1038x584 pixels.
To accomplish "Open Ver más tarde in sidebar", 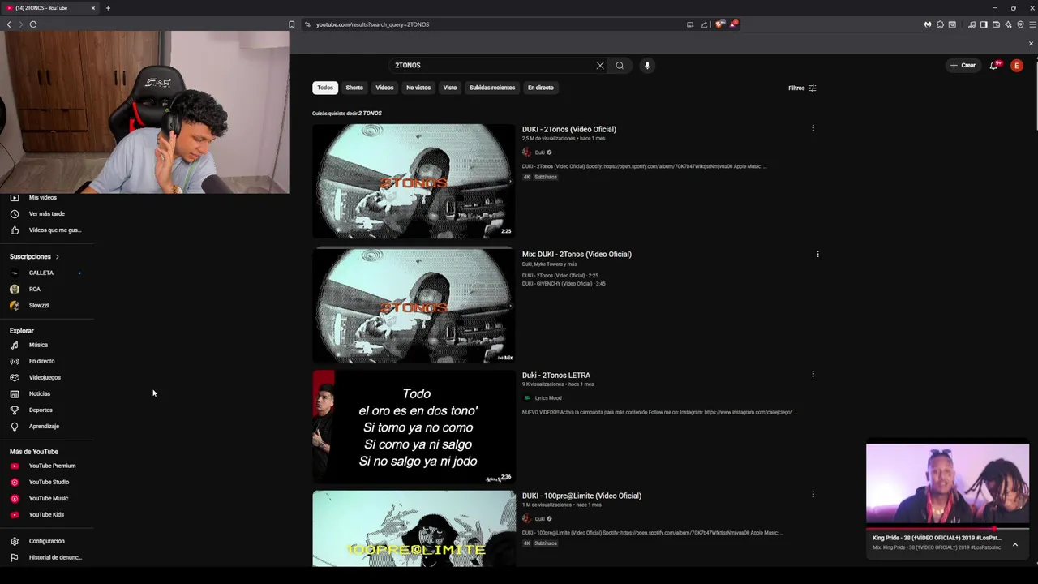I will coord(46,214).
